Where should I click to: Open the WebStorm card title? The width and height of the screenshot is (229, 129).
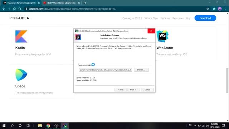(x=165, y=48)
